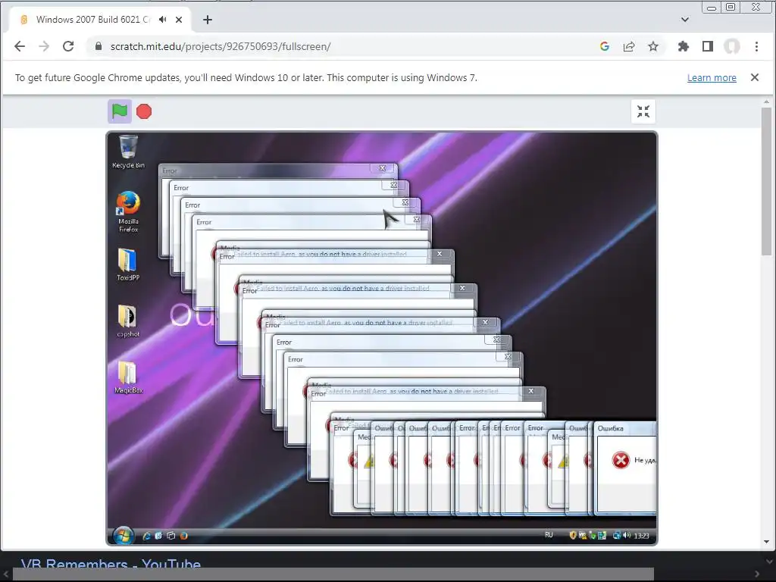
Task: Open the copshot folder icon
Action: [x=127, y=321]
